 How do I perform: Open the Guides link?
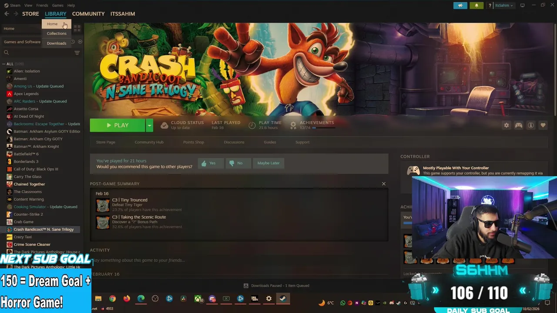tap(270, 142)
